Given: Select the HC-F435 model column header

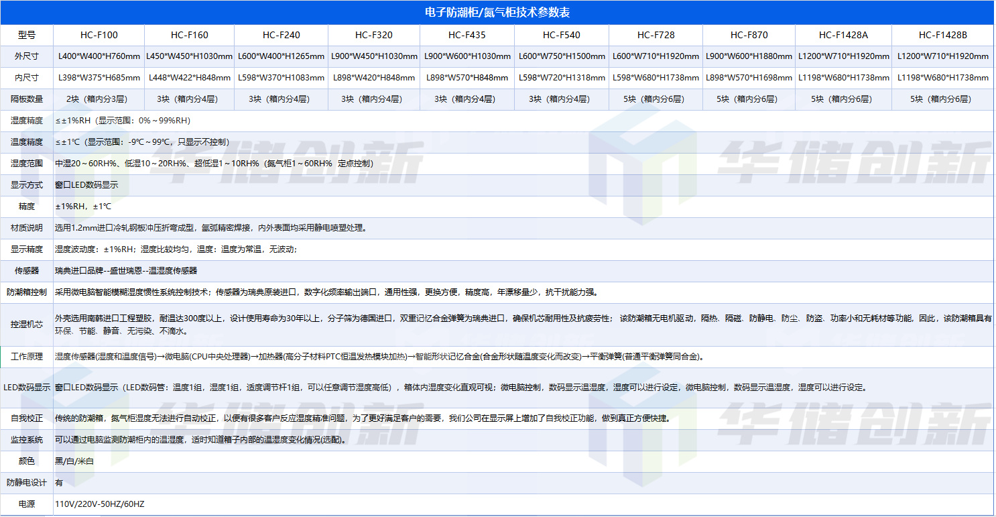Looking at the screenshot, I should coord(467,35).
